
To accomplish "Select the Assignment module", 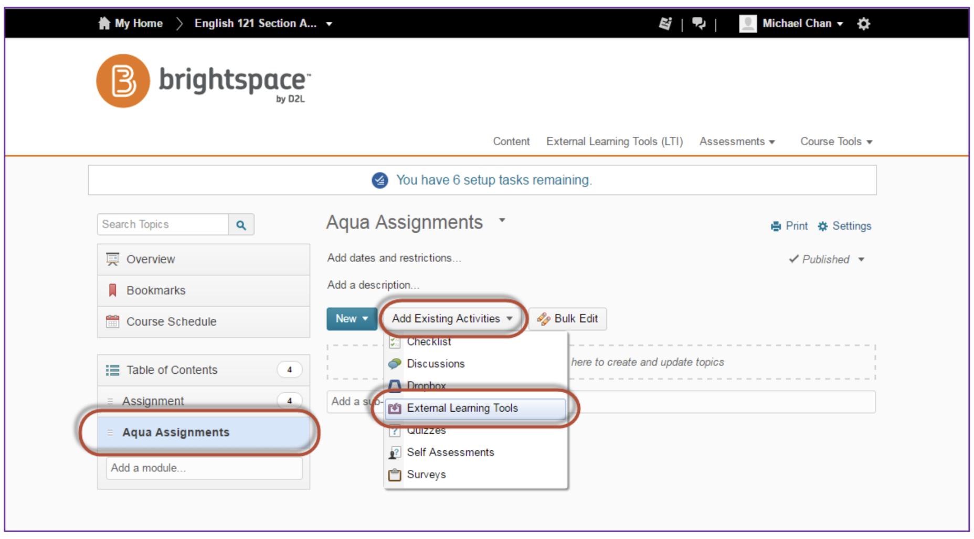I will point(204,401).
